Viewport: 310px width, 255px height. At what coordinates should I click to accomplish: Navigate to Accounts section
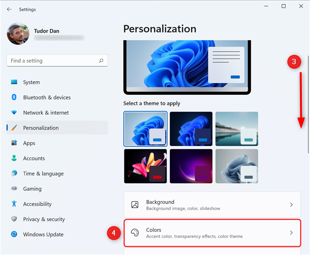[x=57, y=158]
